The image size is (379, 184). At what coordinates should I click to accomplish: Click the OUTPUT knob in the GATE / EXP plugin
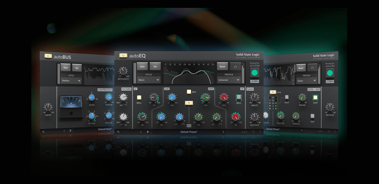click(x=330, y=107)
